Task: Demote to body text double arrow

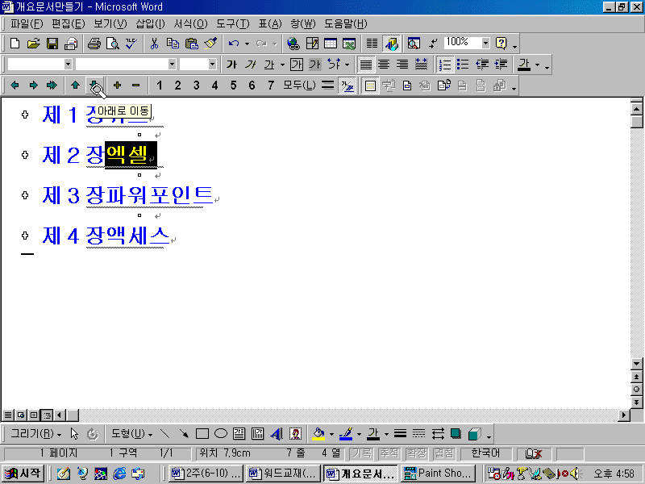Action: (x=52, y=86)
